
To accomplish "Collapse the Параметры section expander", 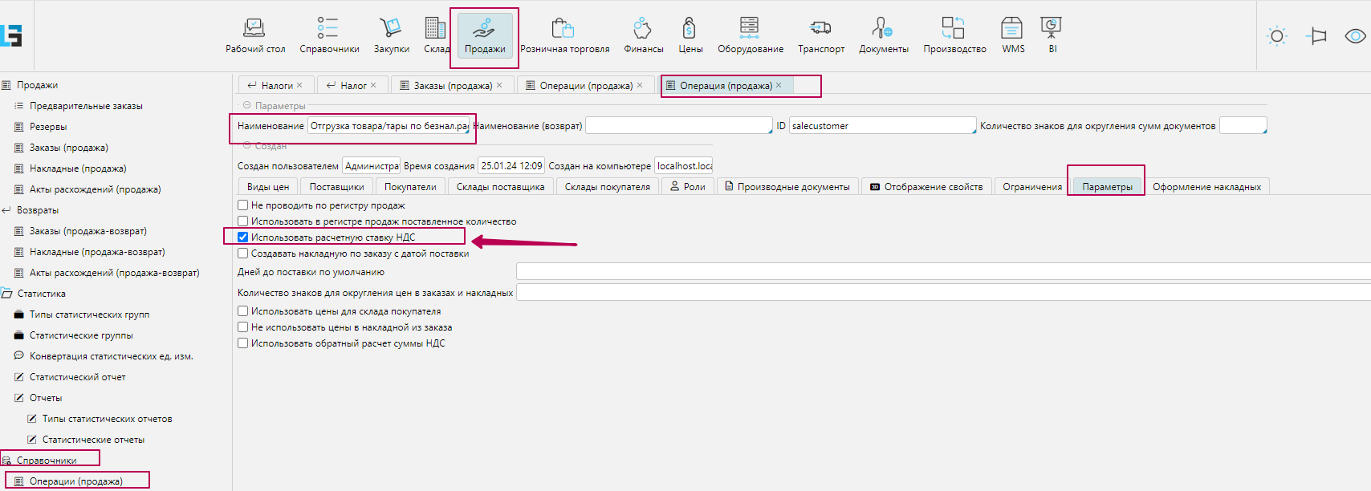I will tap(246, 106).
